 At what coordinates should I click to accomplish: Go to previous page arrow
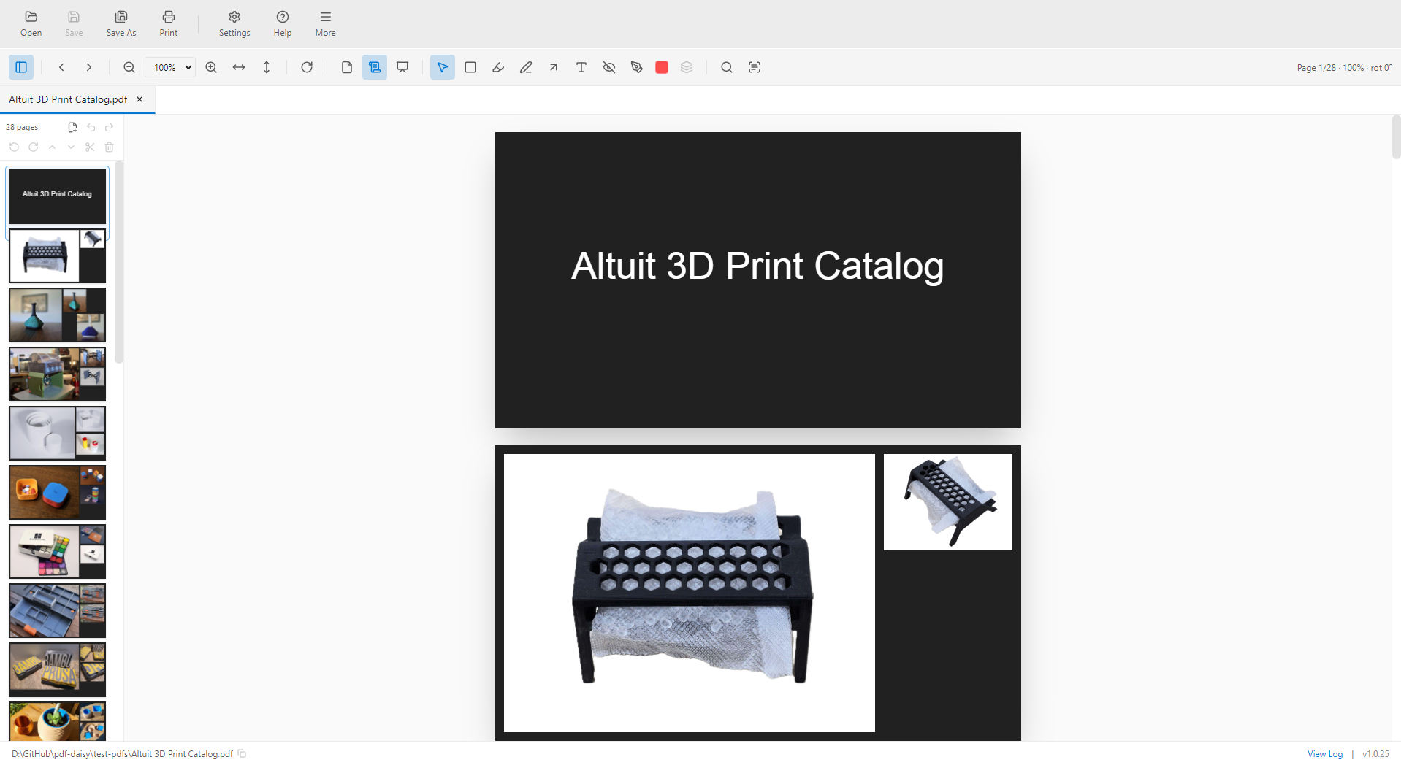61,67
